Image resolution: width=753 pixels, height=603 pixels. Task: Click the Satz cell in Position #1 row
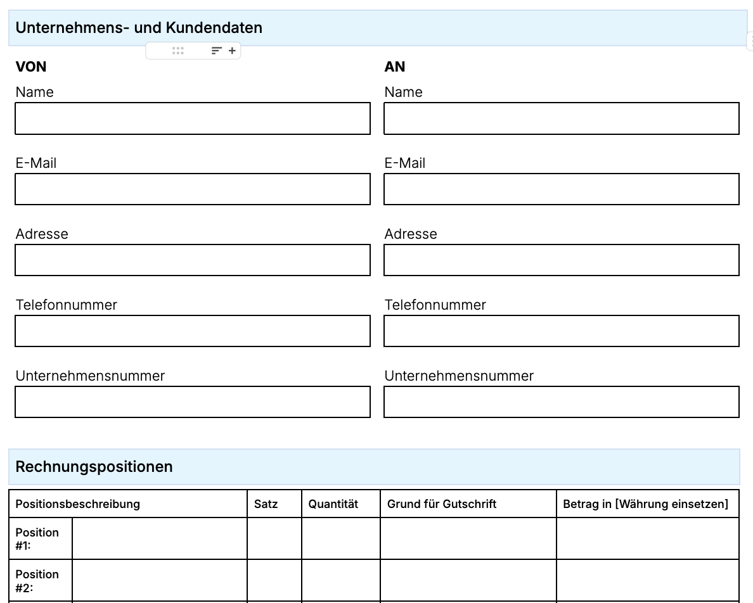[274, 539]
